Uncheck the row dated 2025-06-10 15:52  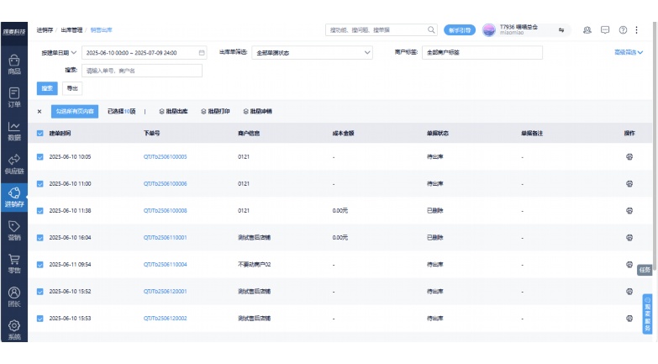(x=39, y=291)
